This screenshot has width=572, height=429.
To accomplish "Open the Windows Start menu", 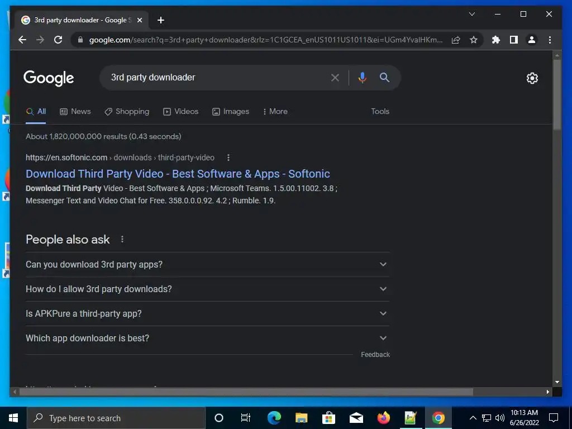I will point(13,418).
